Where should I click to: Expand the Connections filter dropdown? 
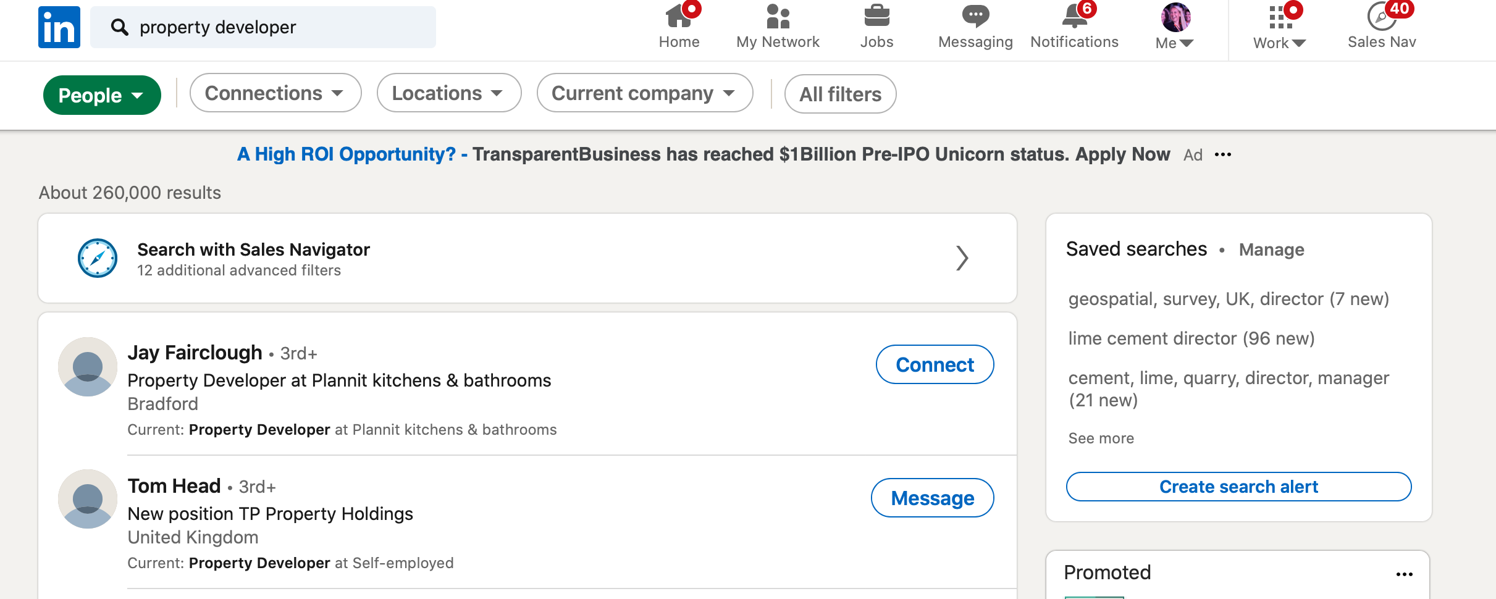(275, 93)
